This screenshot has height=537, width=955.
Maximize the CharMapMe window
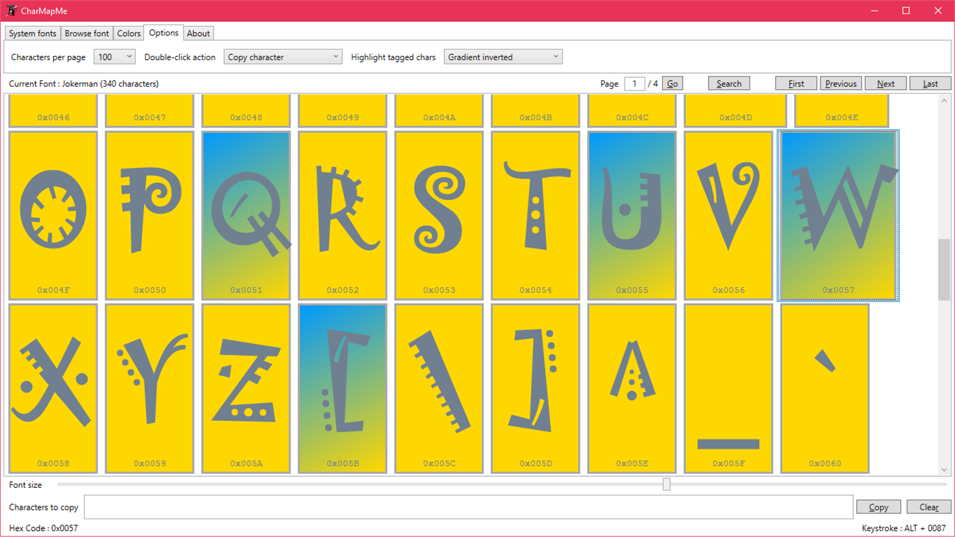(906, 11)
